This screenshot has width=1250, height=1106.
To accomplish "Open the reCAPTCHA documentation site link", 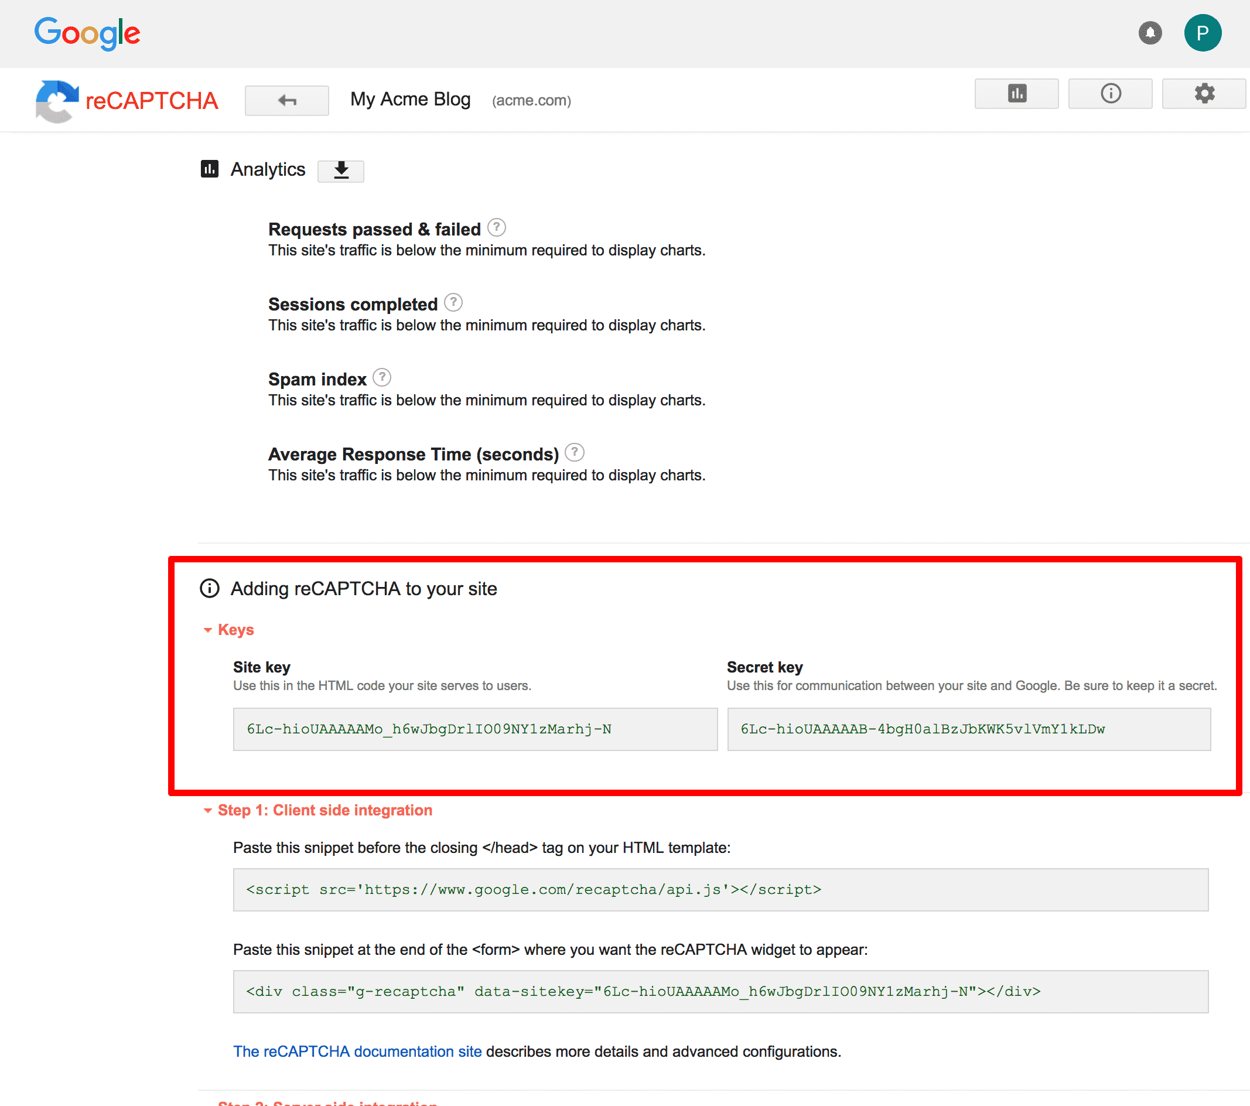I will (x=357, y=1052).
